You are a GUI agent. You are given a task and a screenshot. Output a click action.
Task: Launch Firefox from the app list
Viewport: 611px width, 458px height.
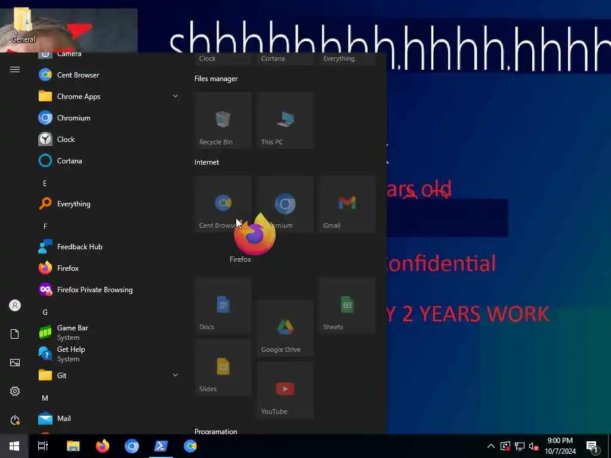[x=108, y=268]
